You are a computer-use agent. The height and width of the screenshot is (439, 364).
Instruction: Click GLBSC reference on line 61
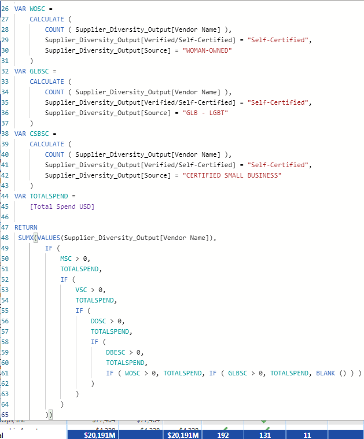pos(237,373)
